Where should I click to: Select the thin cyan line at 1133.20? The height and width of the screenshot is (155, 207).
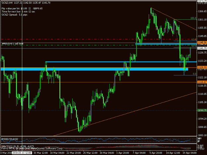[121, 62]
